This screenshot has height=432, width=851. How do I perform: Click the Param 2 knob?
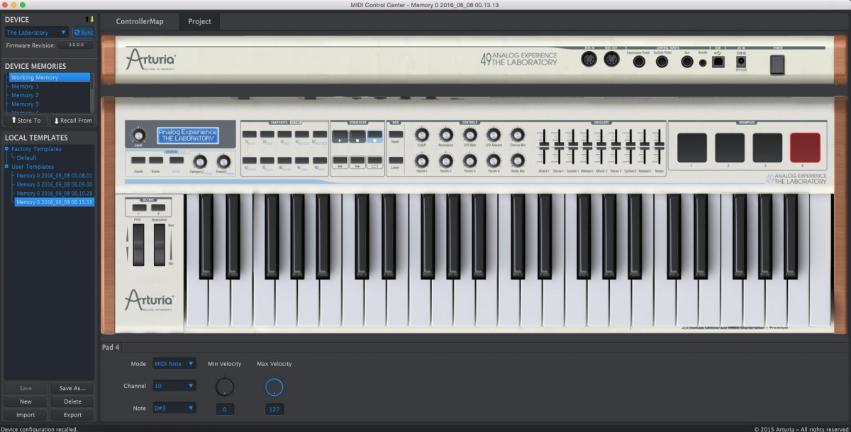click(x=445, y=160)
